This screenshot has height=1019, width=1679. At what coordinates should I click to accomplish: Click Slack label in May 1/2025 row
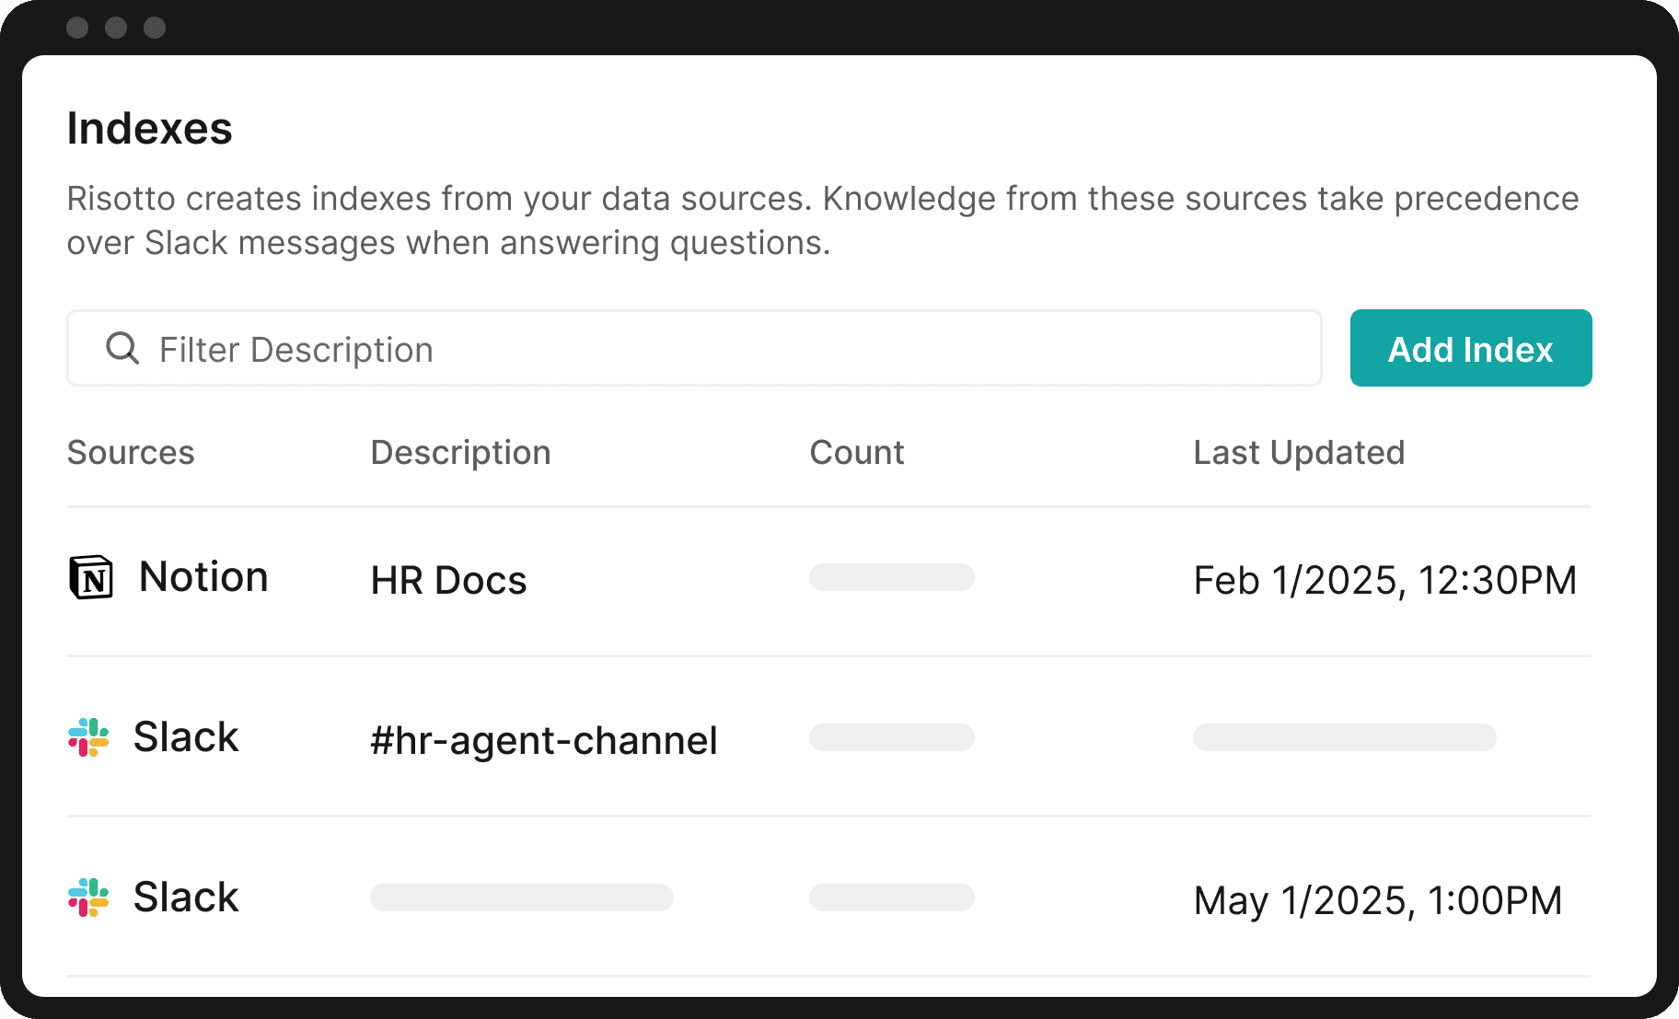pos(186,897)
